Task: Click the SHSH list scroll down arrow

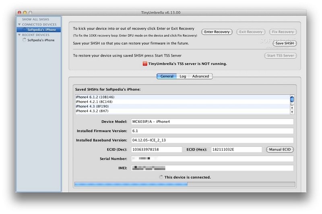Action: tap(292, 112)
